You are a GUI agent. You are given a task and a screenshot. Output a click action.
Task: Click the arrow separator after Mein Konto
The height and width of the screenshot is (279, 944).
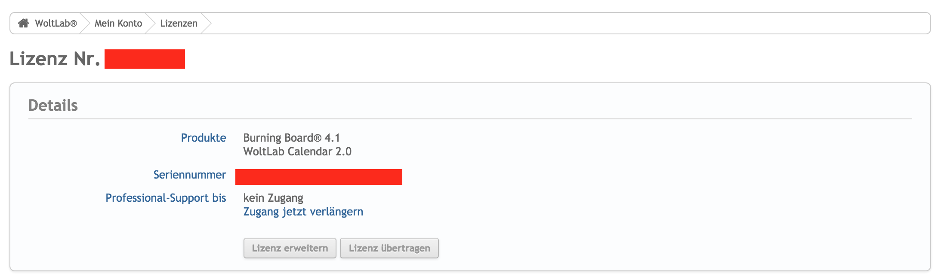pyautogui.click(x=150, y=23)
